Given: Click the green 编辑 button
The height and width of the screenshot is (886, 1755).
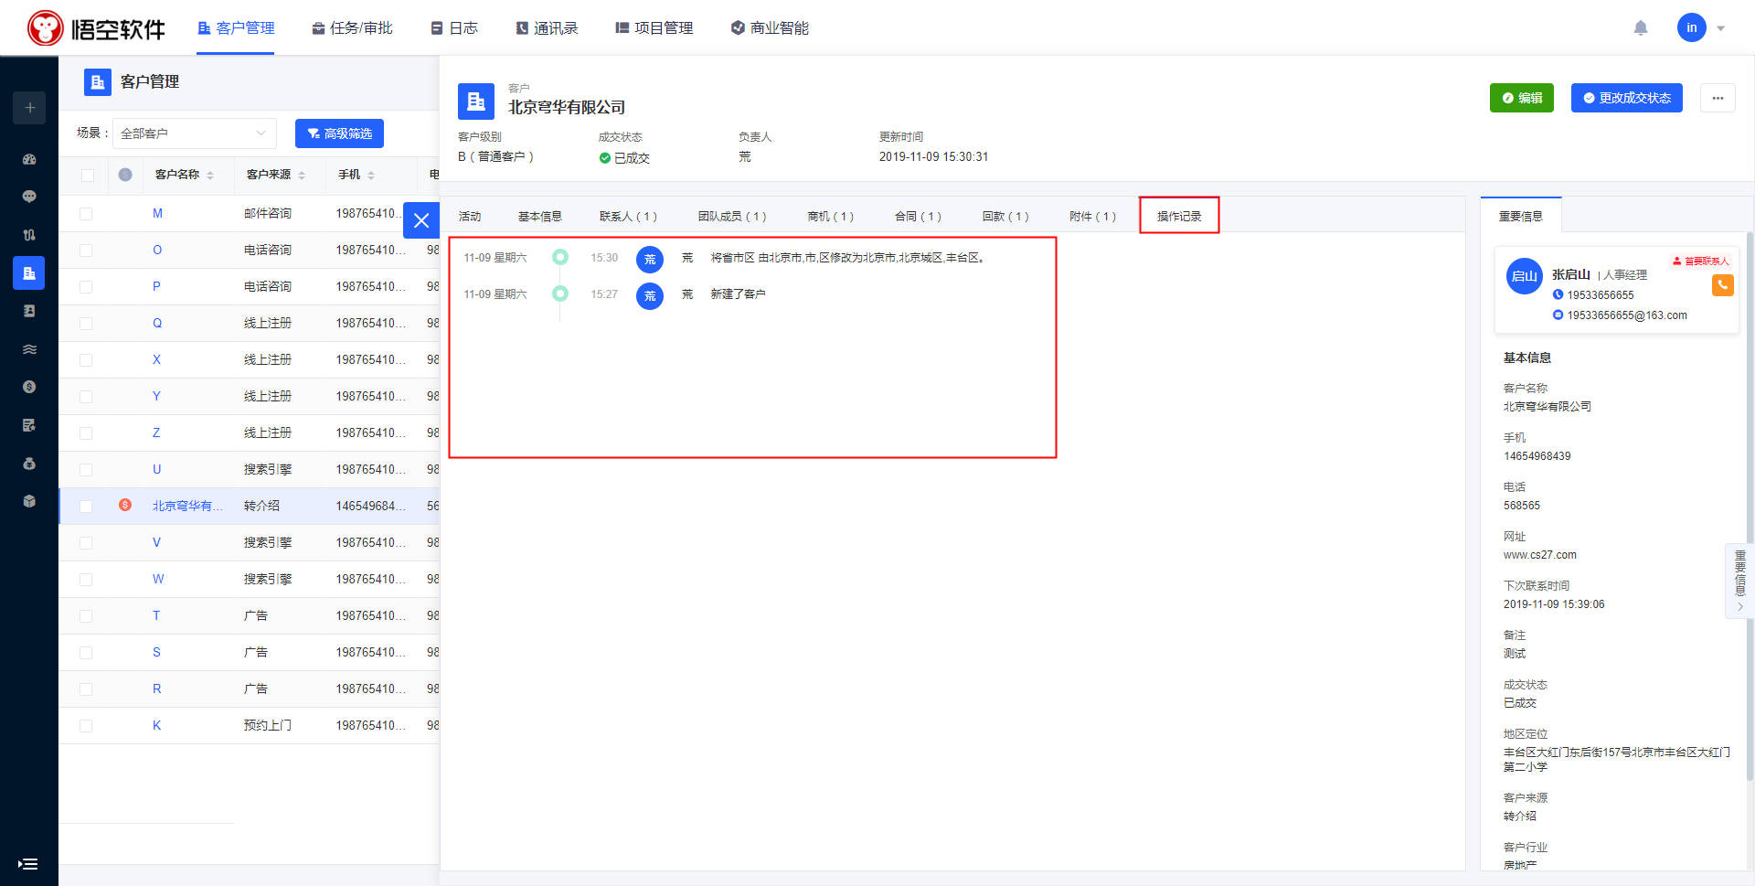Looking at the screenshot, I should point(1521,98).
